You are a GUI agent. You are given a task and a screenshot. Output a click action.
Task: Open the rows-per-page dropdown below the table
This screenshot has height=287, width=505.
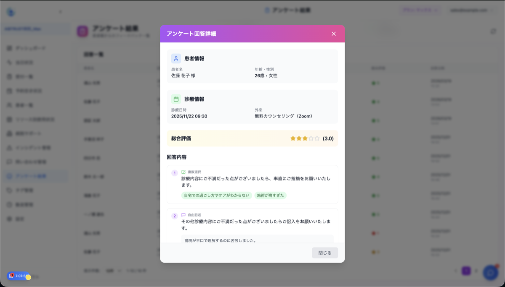pyautogui.click(x=113, y=271)
